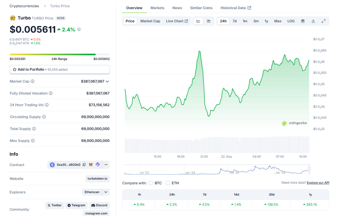Toggle the LOG scale option
This screenshot has width=337, height=216.
click(291, 21)
